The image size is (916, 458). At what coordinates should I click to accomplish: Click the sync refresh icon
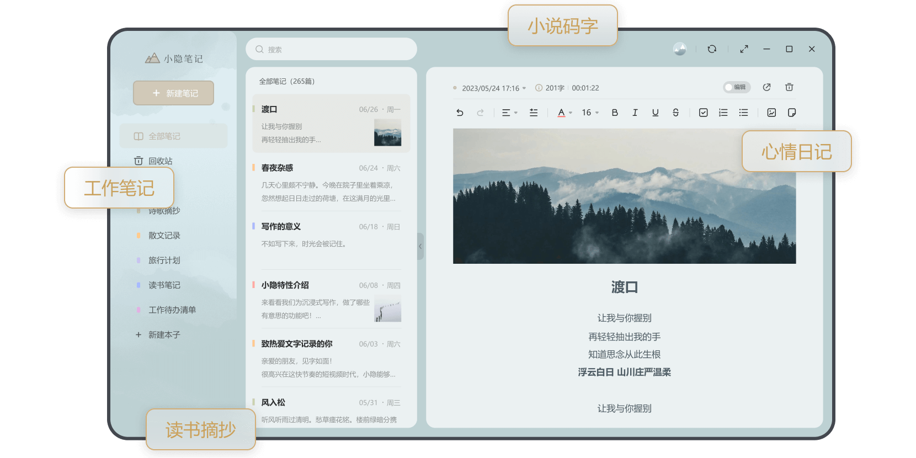712,49
